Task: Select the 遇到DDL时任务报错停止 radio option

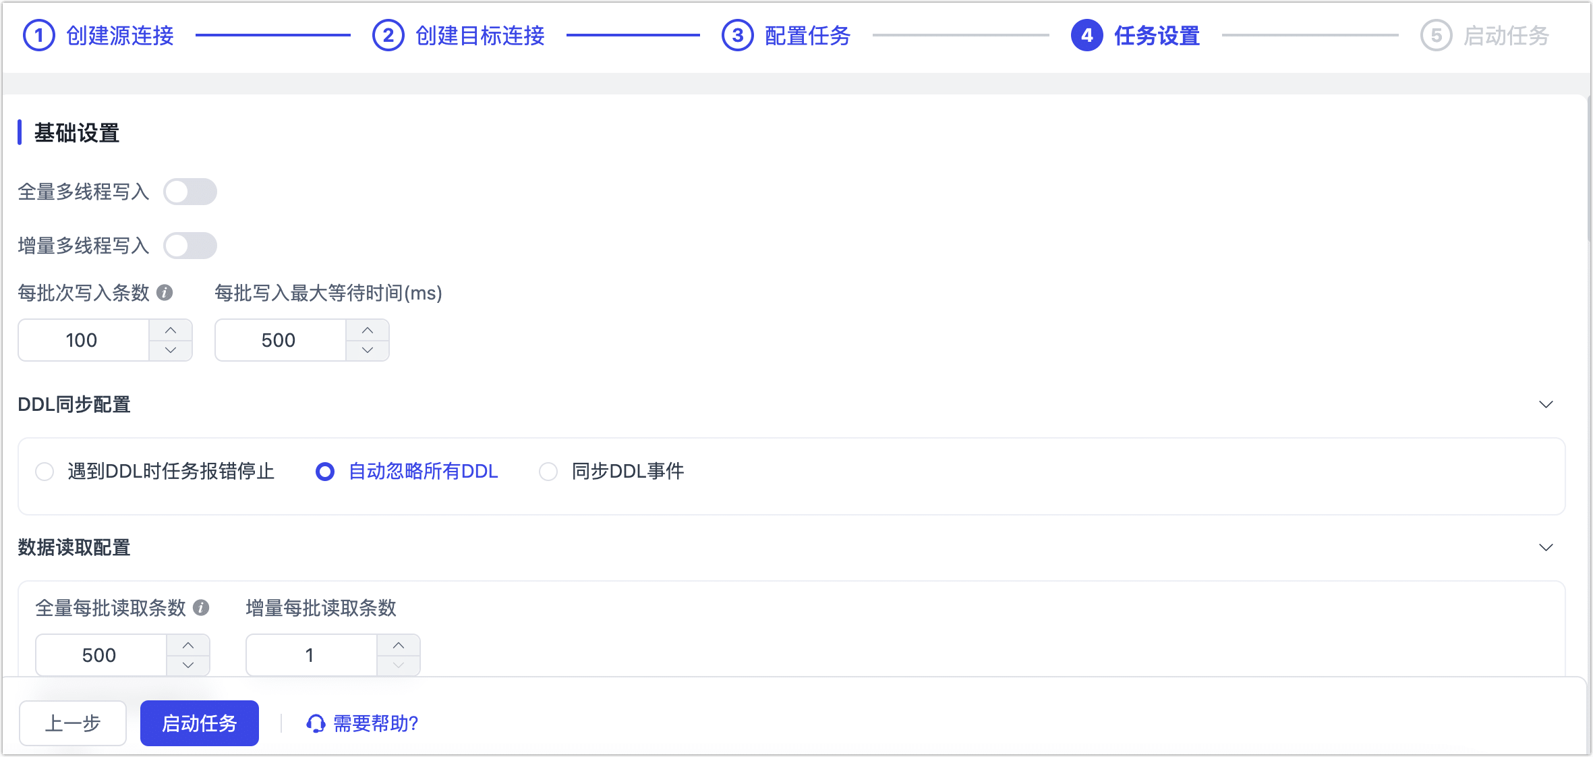Action: tap(45, 472)
